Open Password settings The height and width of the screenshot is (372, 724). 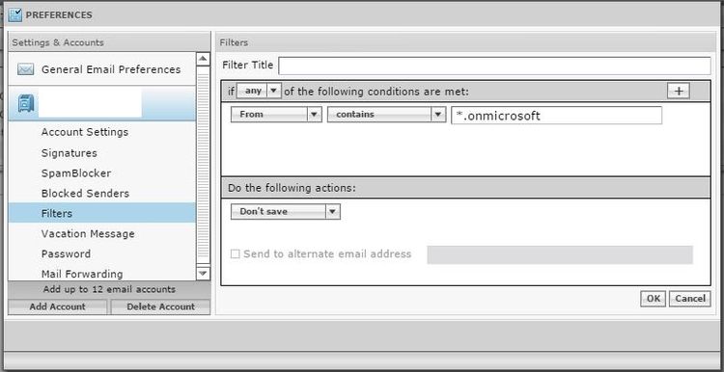pos(66,254)
